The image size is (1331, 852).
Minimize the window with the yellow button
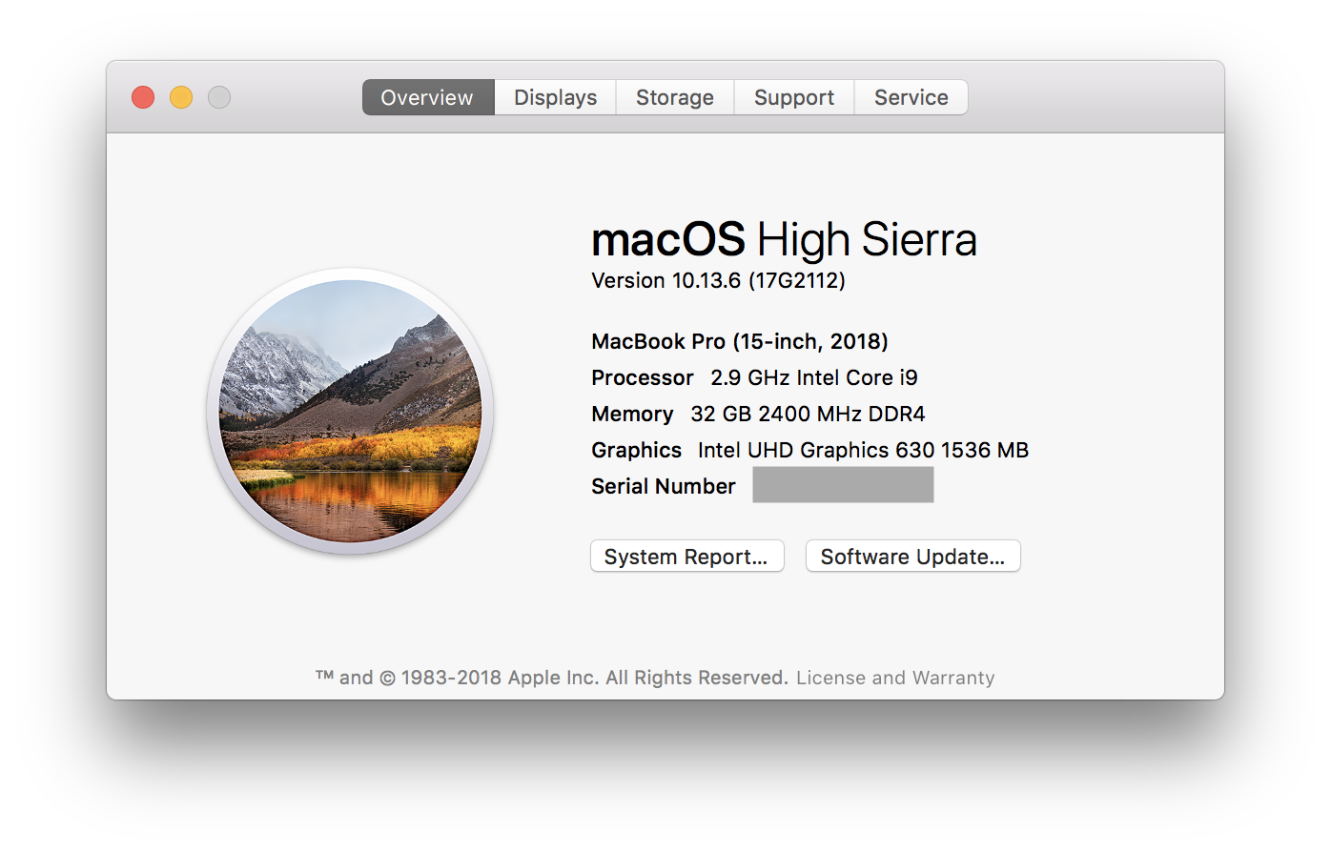point(180,96)
